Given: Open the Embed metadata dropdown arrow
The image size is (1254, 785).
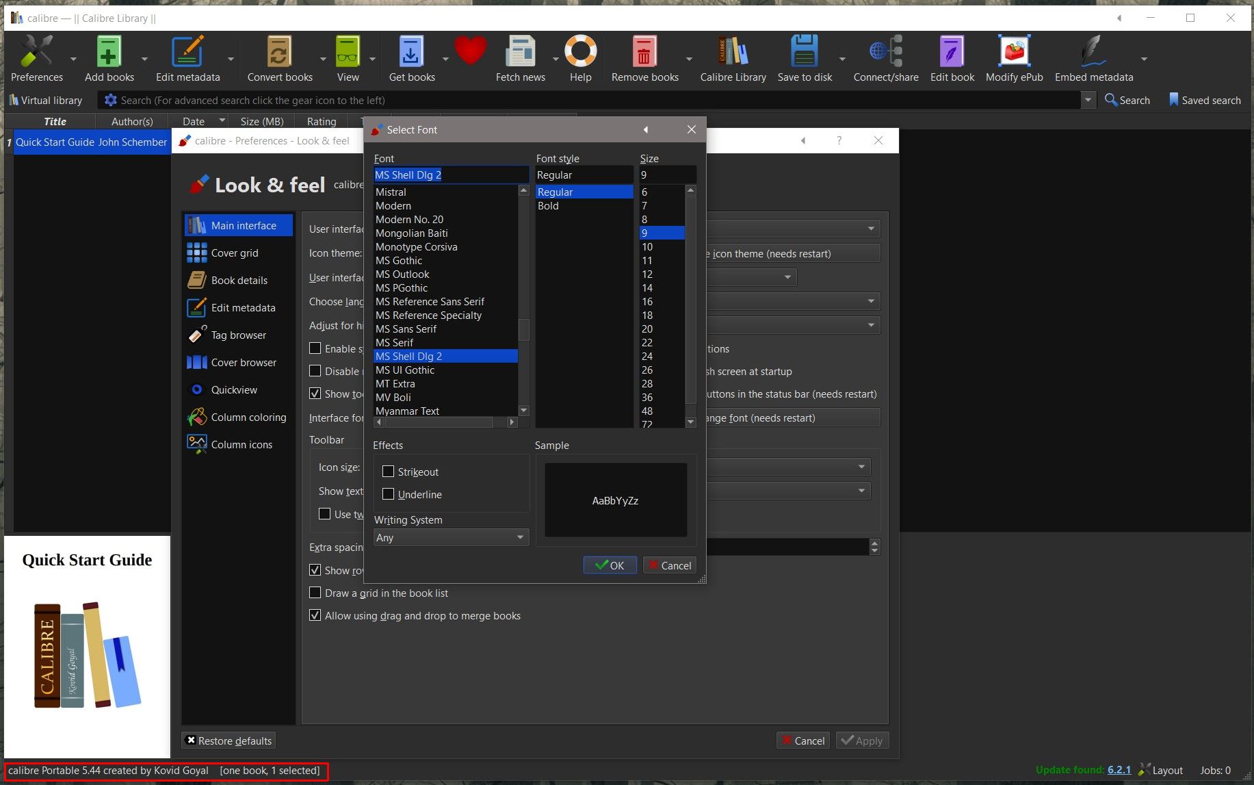Looking at the screenshot, I should click(x=1144, y=59).
